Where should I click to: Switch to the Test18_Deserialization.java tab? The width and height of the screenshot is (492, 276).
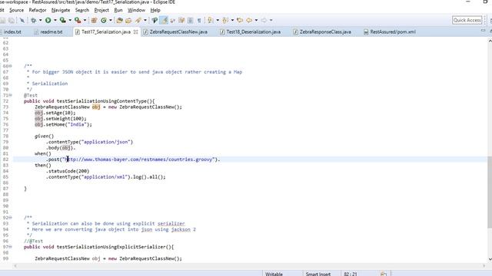click(251, 32)
